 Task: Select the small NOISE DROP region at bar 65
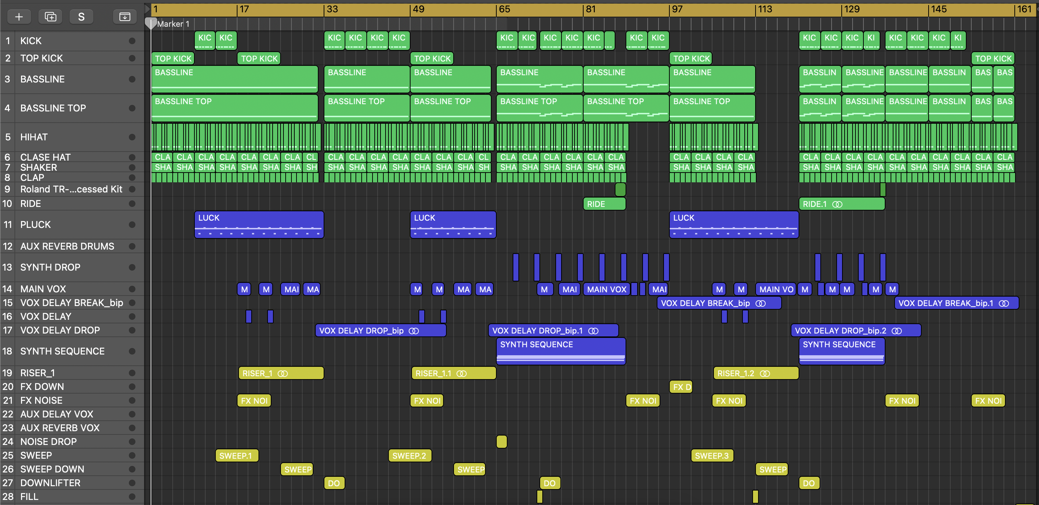501,441
